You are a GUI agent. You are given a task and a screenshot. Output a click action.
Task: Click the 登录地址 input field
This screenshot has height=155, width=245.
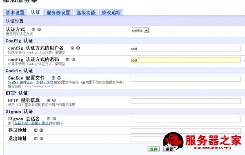click(186, 131)
